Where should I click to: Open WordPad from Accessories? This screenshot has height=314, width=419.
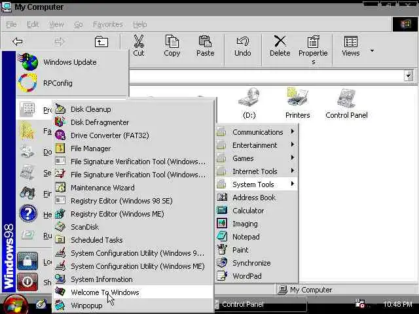point(256,276)
